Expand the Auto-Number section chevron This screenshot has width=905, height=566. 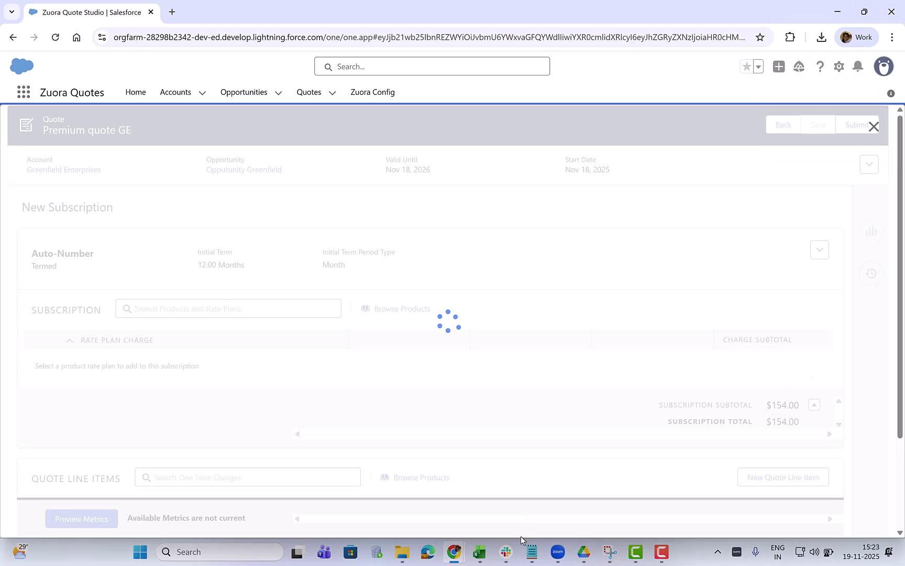[x=819, y=250]
